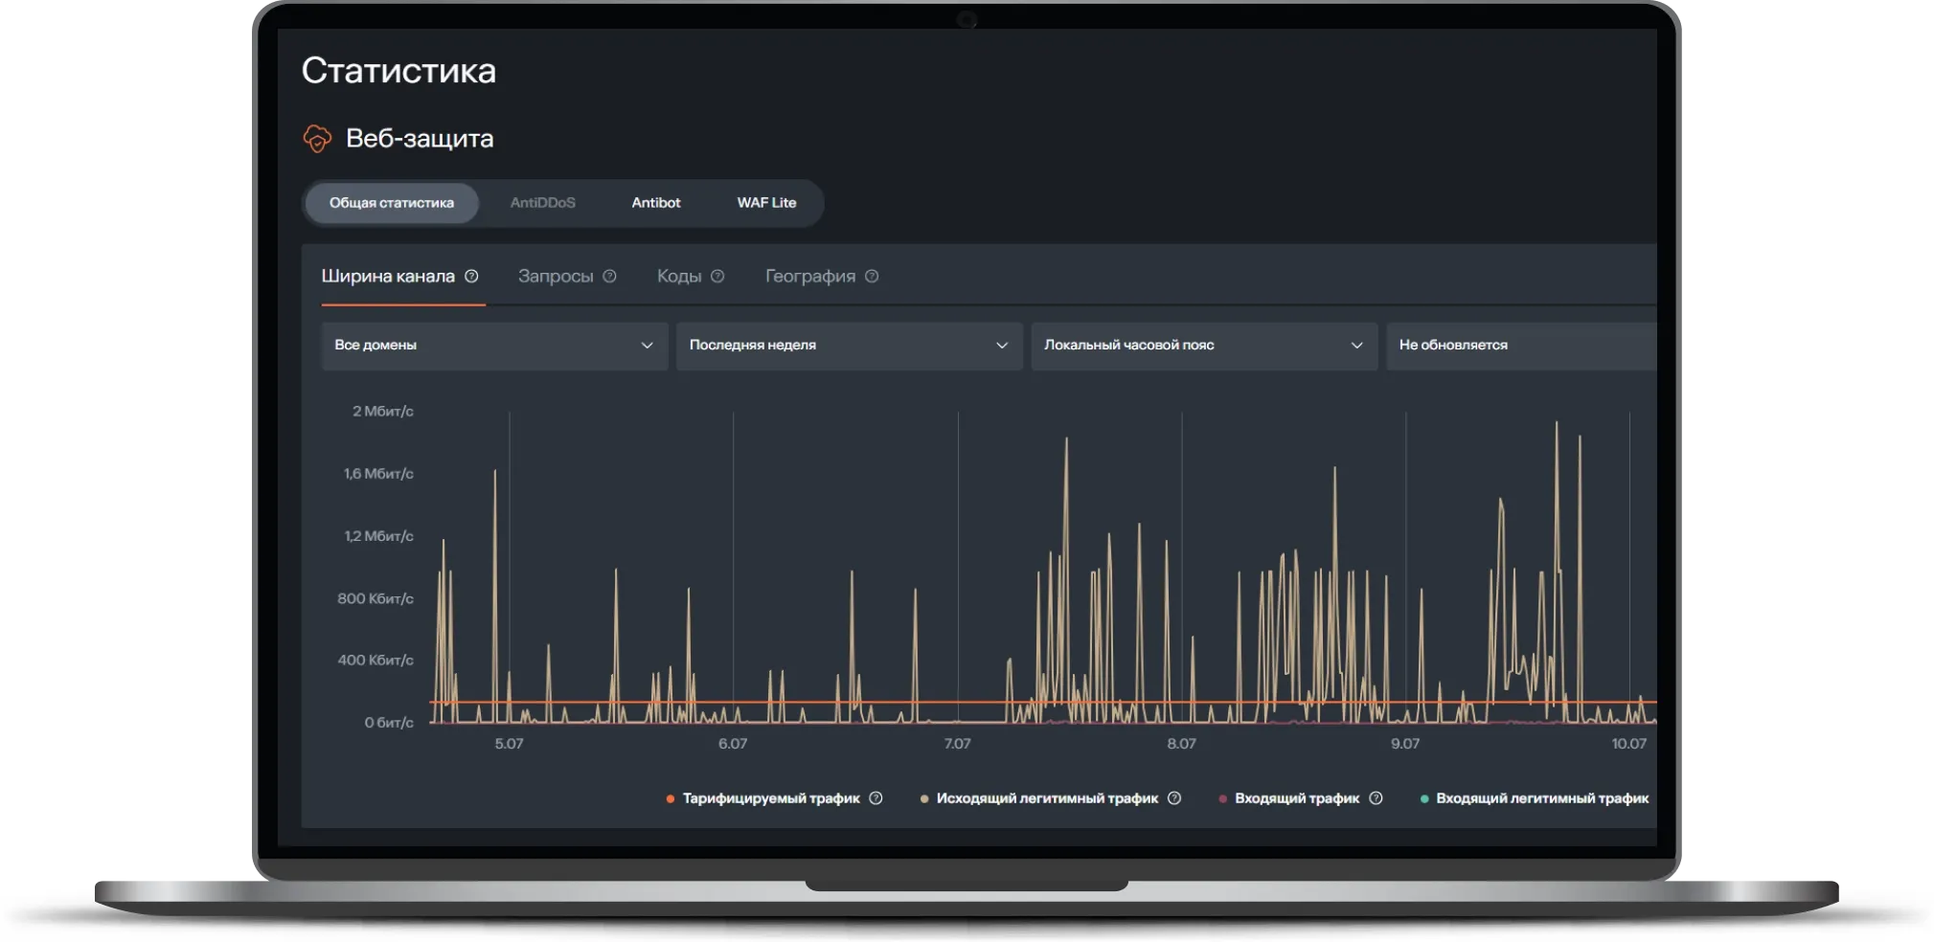The width and height of the screenshot is (1934, 942).
Task: Switch to the Antibot tab
Action: coord(656,203)
